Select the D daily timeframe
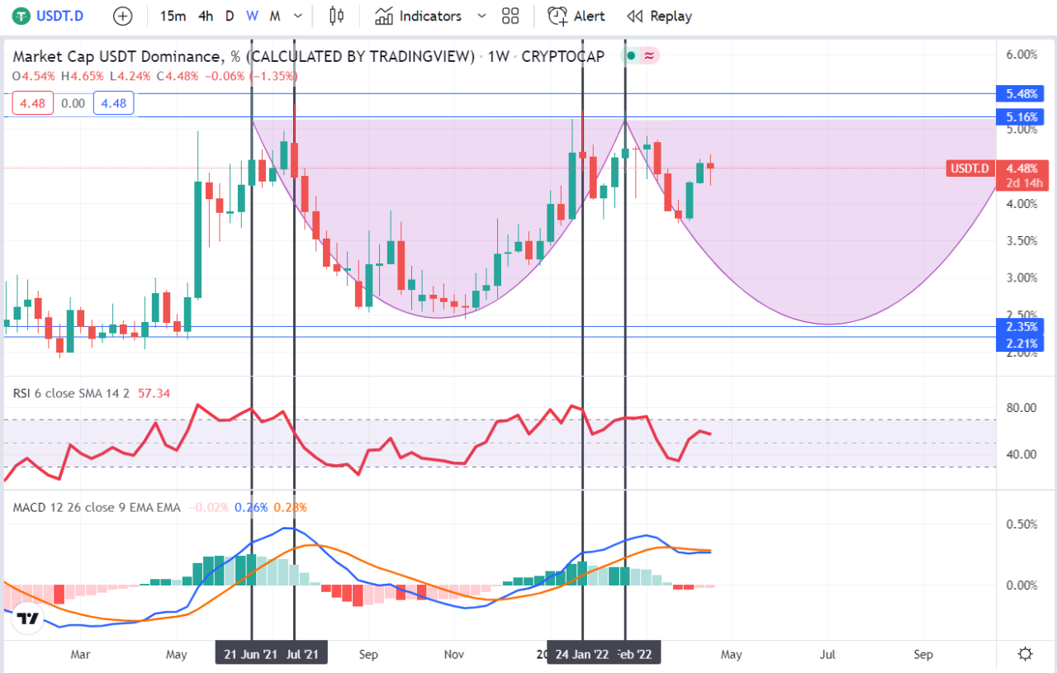 click(230, 16)
